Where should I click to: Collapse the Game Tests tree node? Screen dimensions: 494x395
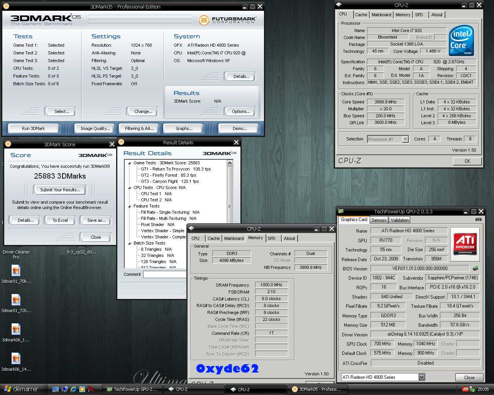click(130, 163)
